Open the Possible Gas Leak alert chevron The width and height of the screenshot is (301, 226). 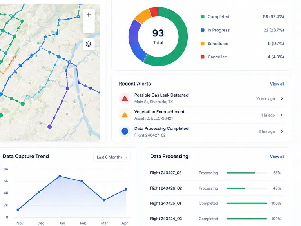click(282, 98)
